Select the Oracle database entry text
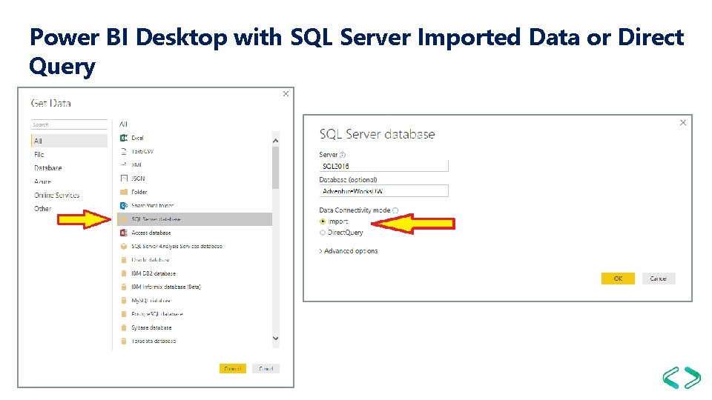 point(151,260)
